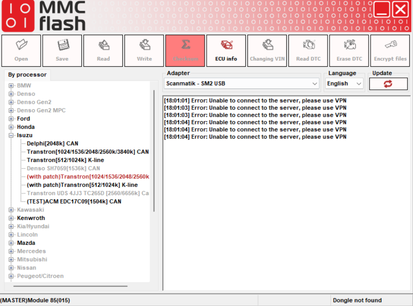This screenshot has height=306, width=413.
Task: Expand the Peugeot/Citroen node
Action: [x=11, y=276]
